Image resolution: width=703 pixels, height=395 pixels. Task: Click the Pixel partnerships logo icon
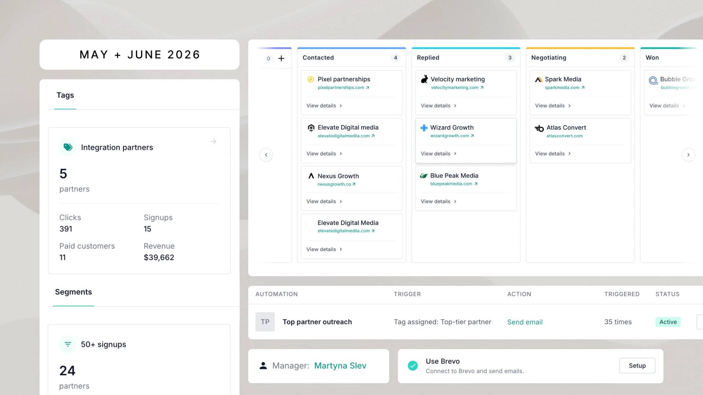pyautogui.click(x=310, y=79)
